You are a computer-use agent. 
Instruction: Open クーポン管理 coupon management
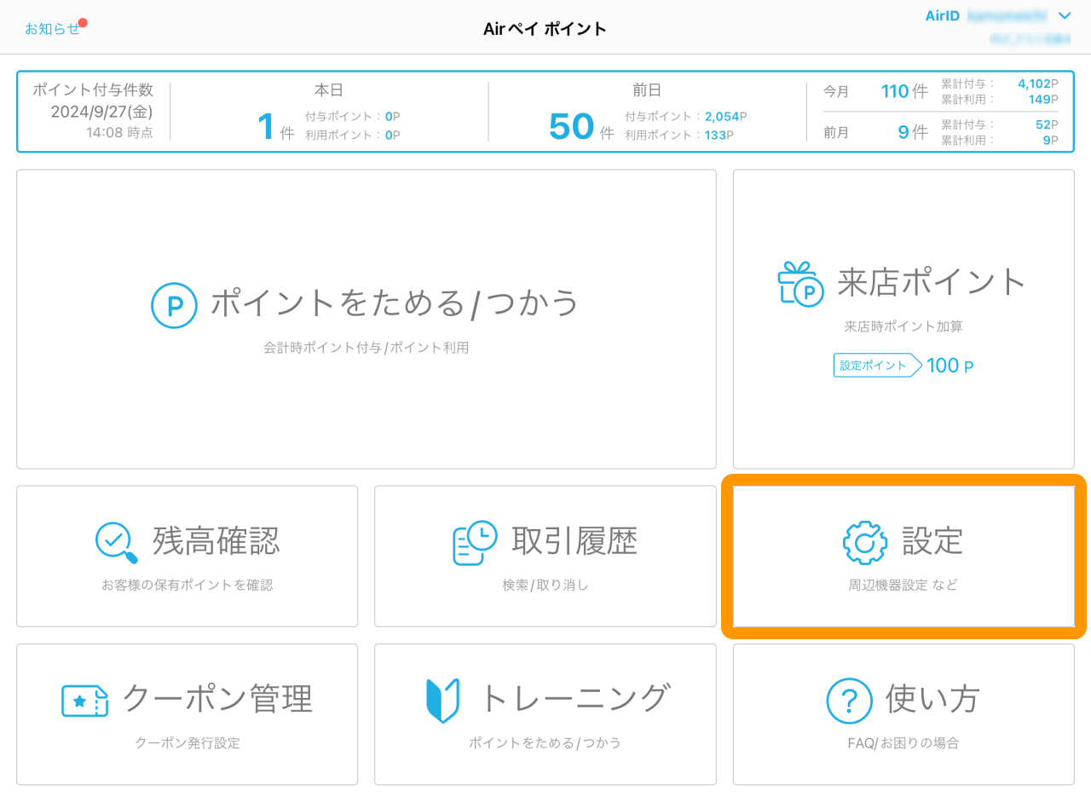[187, 714]
